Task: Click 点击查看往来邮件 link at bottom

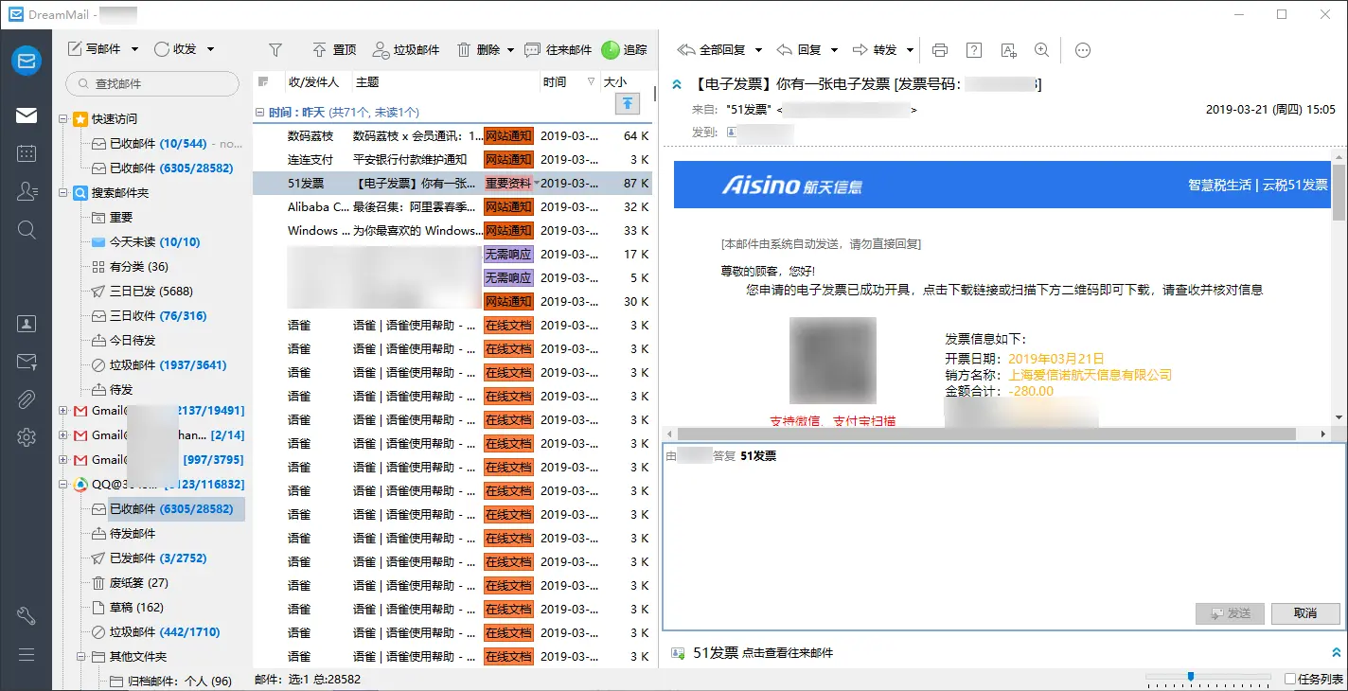Action: (x=788, y=653)
